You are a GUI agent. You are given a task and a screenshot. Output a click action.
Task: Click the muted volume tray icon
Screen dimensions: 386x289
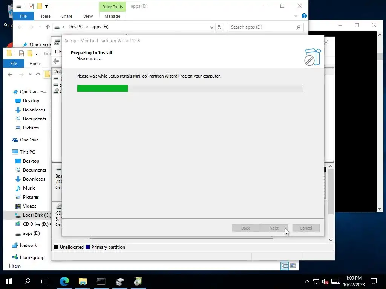tap(325, 281)
